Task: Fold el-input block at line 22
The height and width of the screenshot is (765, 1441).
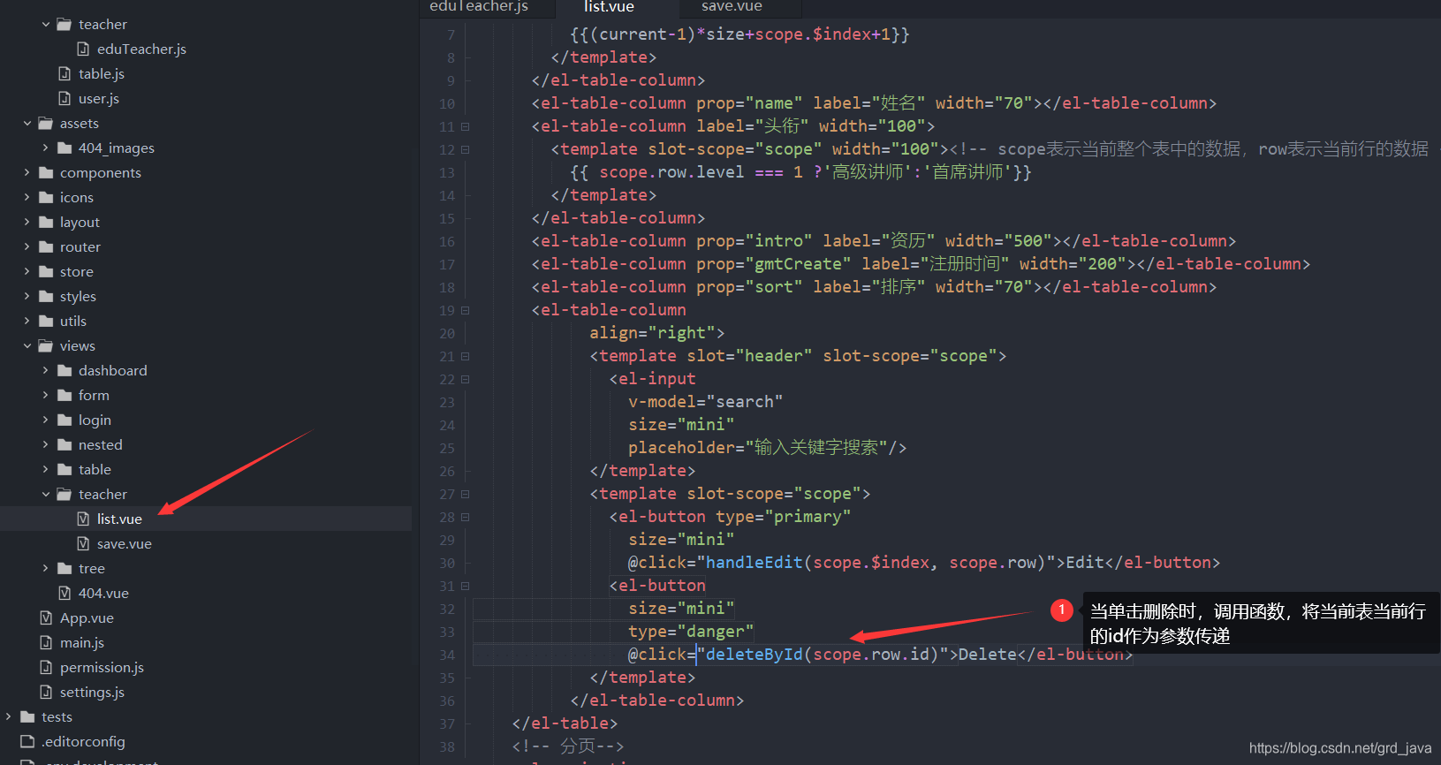Action: point(466,380)
